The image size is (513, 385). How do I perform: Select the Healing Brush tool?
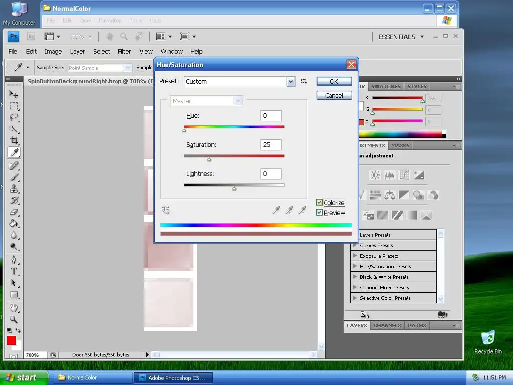pos(14,165)
